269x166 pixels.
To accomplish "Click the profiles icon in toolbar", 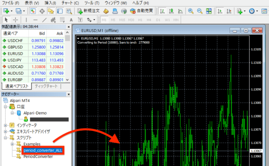I will click(x=18, y=11).
